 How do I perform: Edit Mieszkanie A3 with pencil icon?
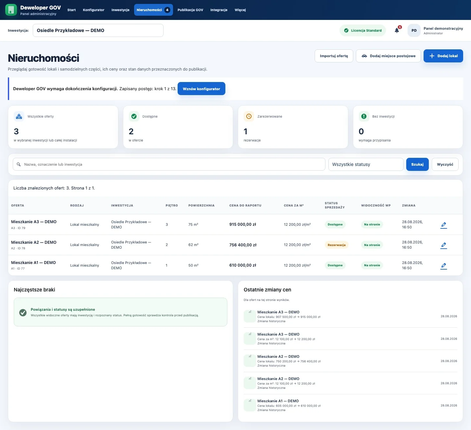pyautogui.click(x=444, y=225)
